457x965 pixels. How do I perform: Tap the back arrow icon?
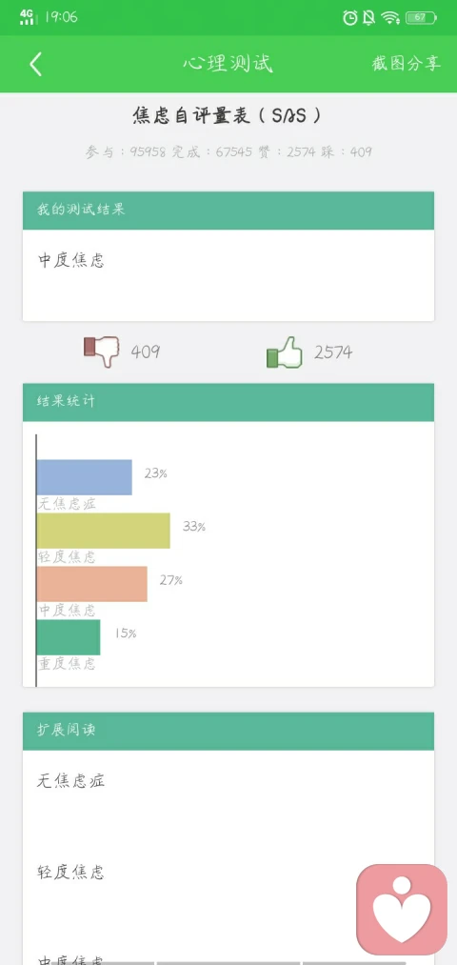click(35, 64)
